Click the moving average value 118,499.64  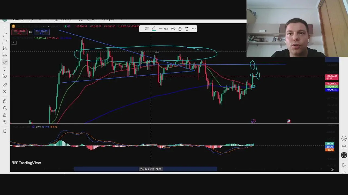point(40,38)
